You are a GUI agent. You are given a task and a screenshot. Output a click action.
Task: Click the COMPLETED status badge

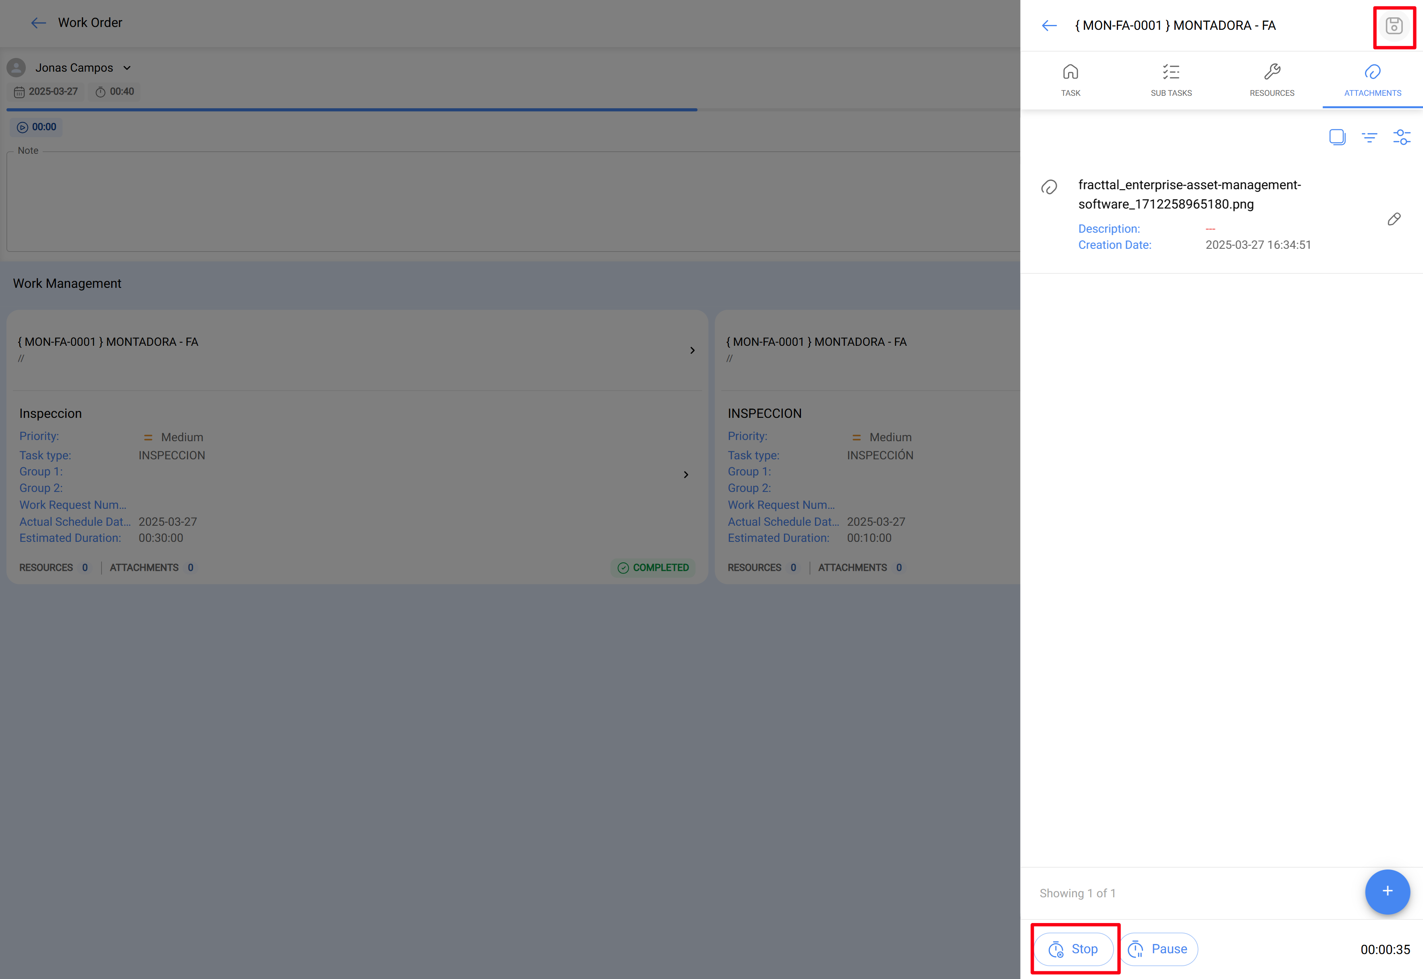click(x=653, y=568)
